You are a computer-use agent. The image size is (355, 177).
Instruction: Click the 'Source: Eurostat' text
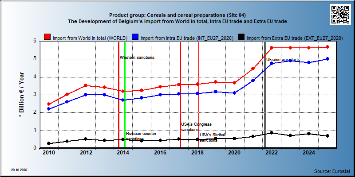point(332,171)
